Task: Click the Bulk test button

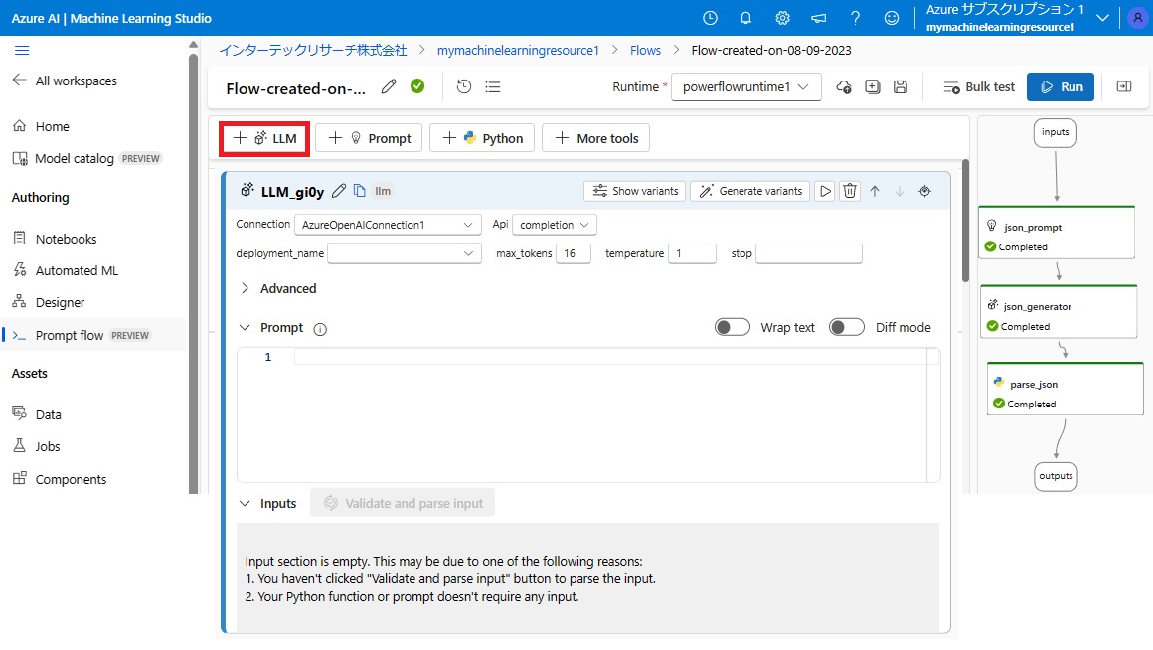Action: click(x=979, y=86)
